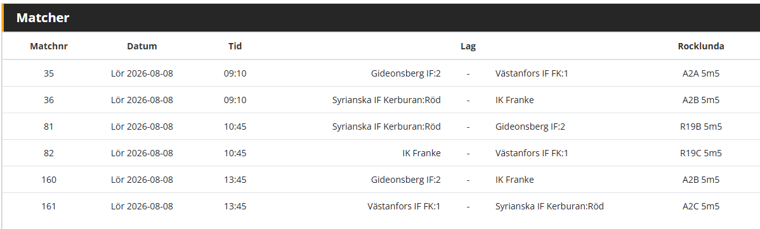760x229 pixels.
Task: Click Syrianska IF Kerburan:Röd away team in match 161
Action: click(549, 206)
